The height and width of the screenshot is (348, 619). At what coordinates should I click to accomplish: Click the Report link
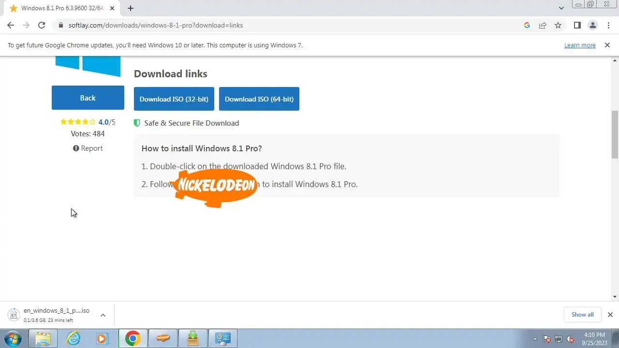click(88, 148)
